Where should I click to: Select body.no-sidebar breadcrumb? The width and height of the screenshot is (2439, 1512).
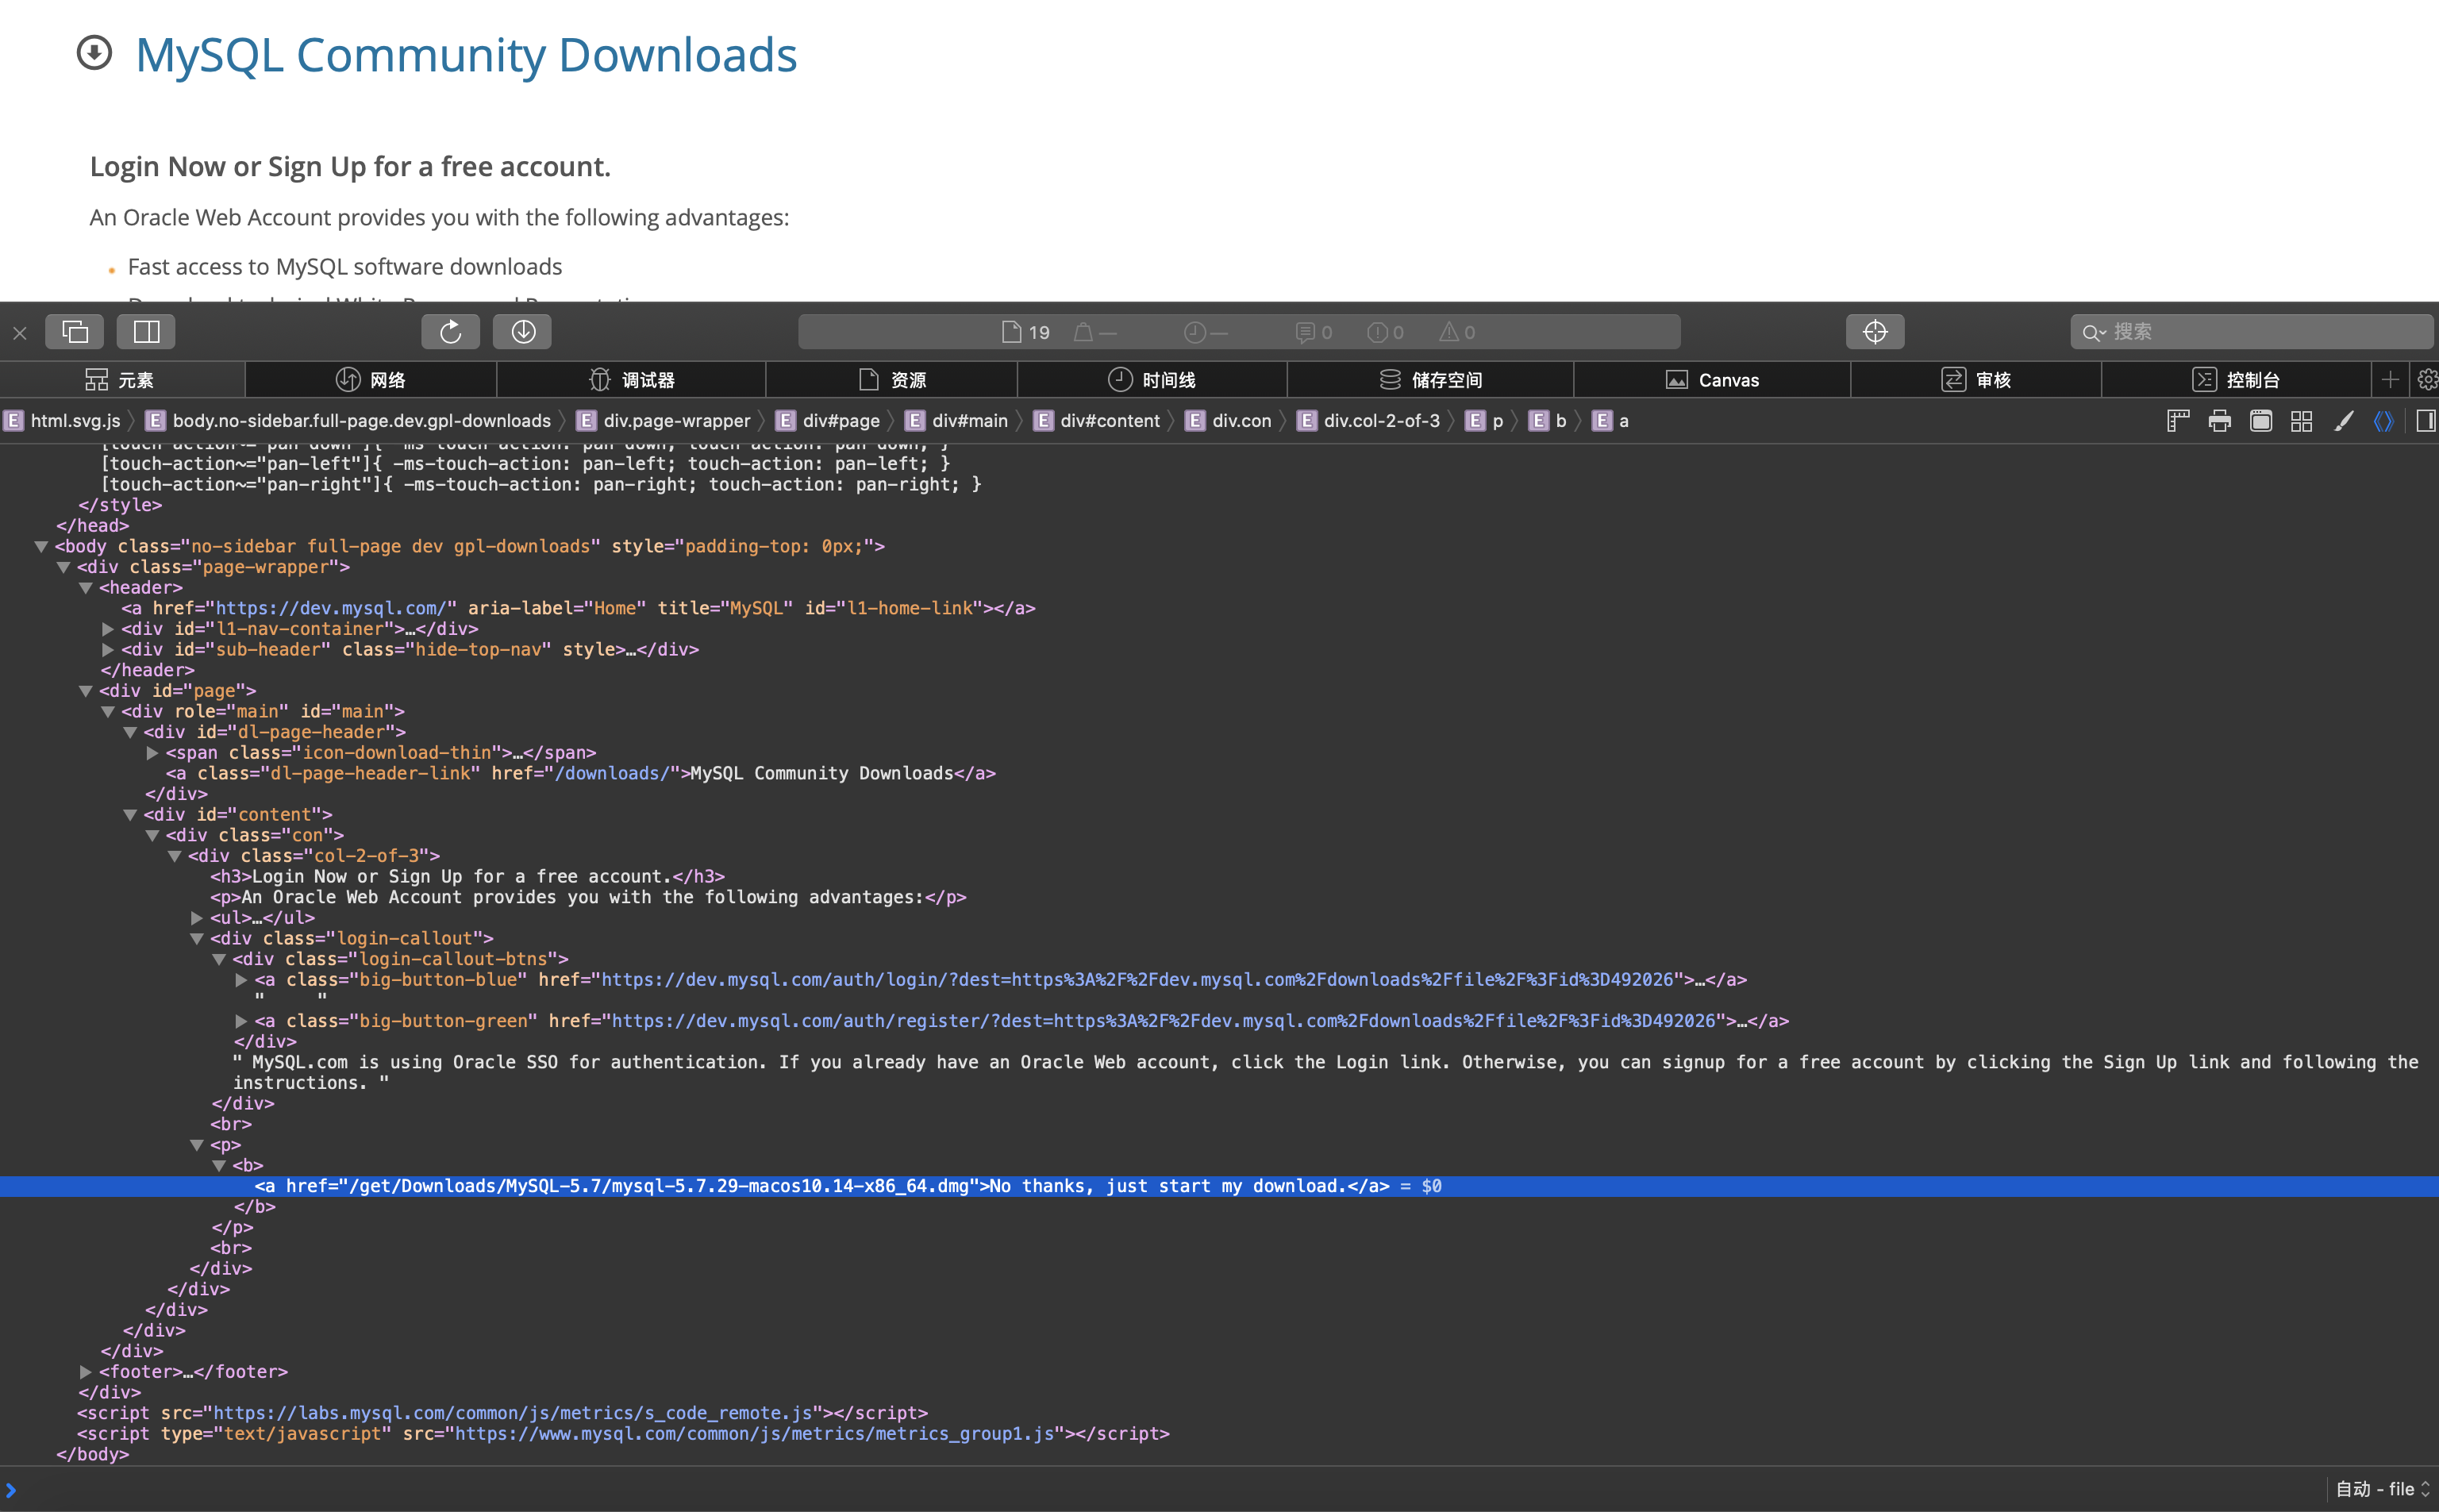pyautogui.click(x=348, y=421)
